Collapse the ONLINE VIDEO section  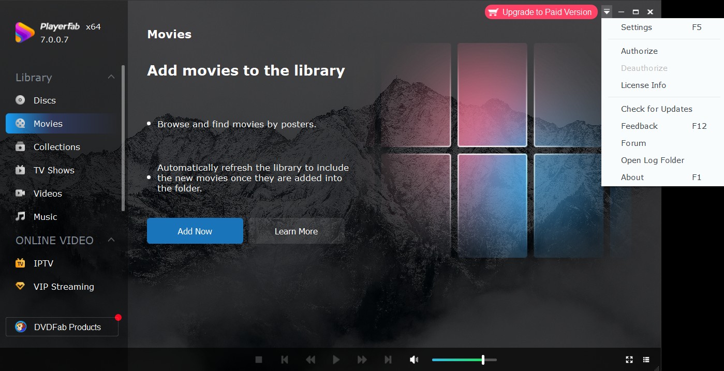pos(111,240)
